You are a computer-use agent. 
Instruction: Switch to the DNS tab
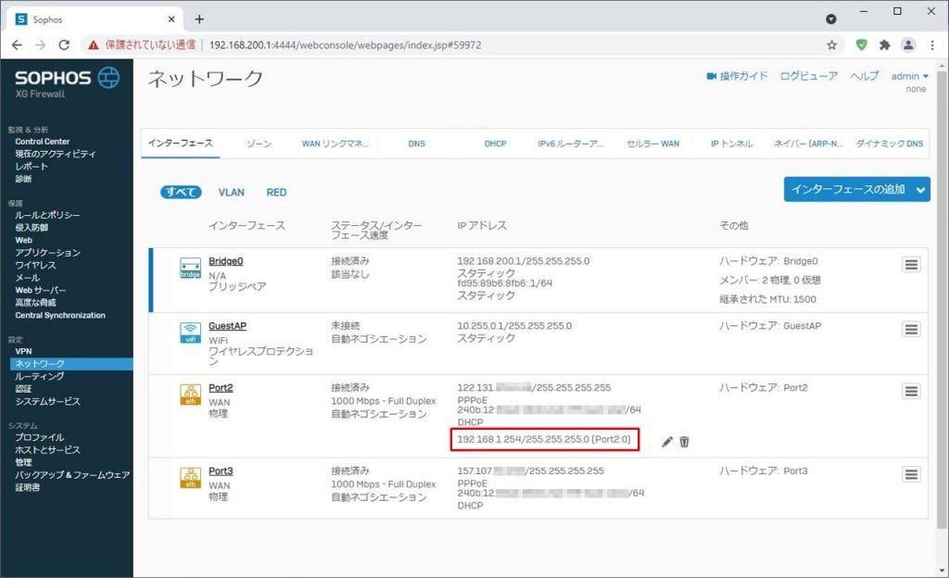(x=416, y=144)
